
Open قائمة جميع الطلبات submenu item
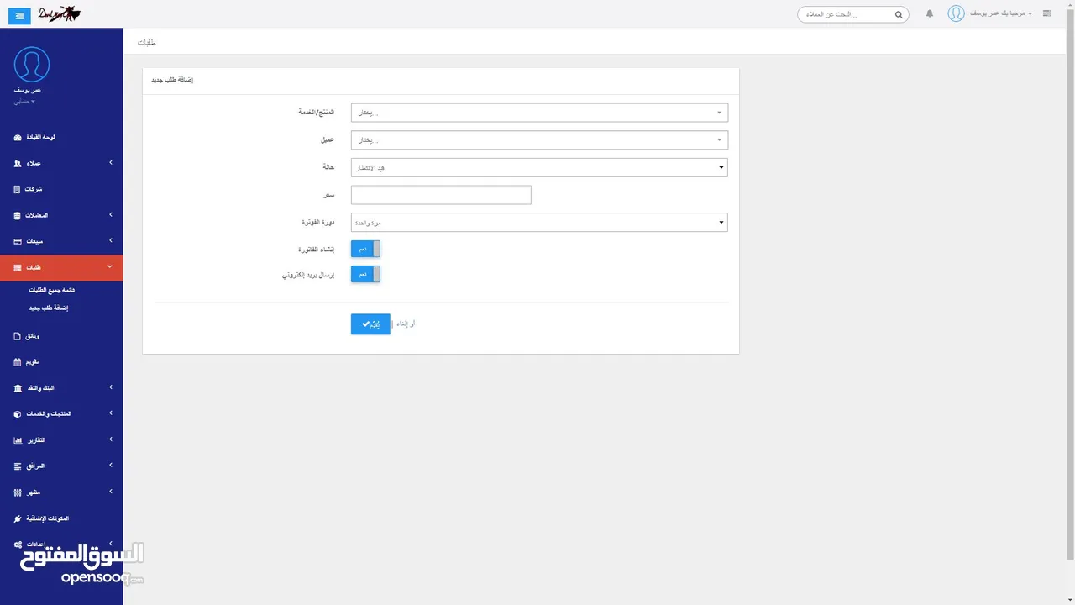click(x=52, y=290)
